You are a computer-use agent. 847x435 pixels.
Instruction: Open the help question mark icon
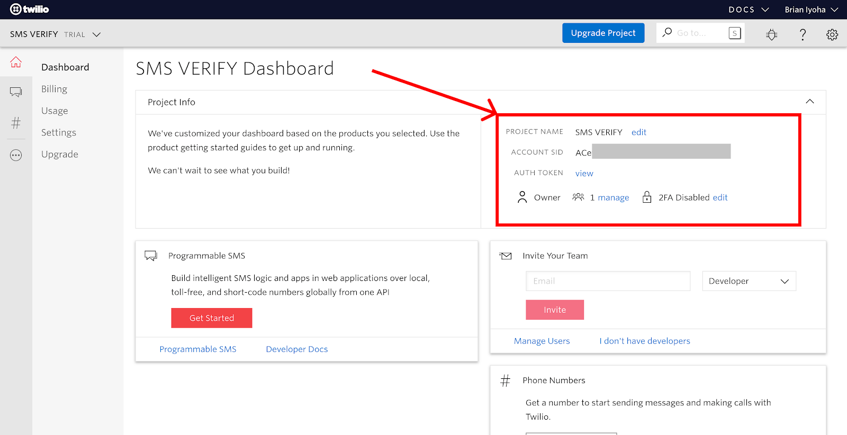(803, 34)
